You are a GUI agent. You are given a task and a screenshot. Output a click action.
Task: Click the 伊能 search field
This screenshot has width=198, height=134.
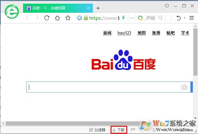[x=151, y=18]
